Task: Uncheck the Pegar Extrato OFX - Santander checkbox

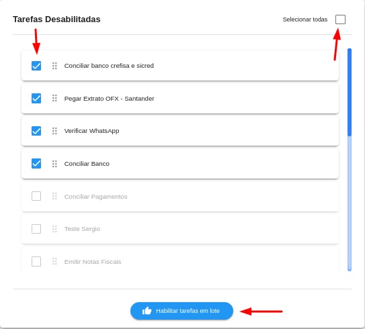Action: [36, 98]
